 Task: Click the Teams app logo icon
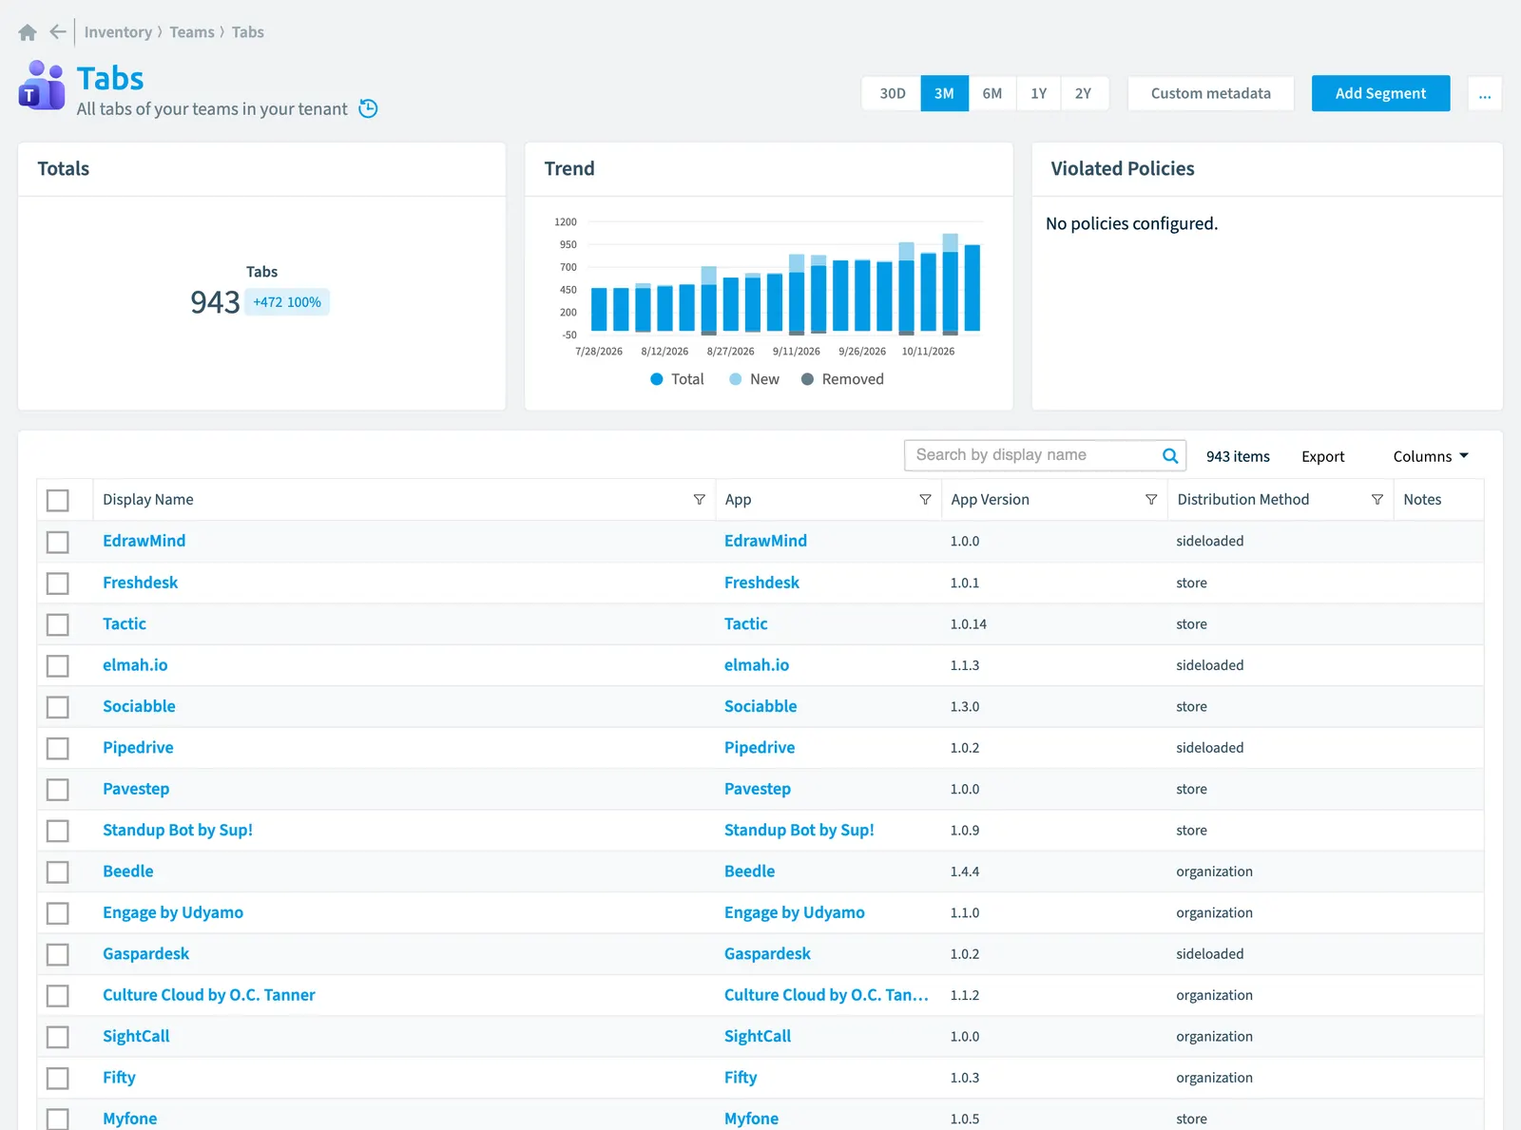pos(42,86)
